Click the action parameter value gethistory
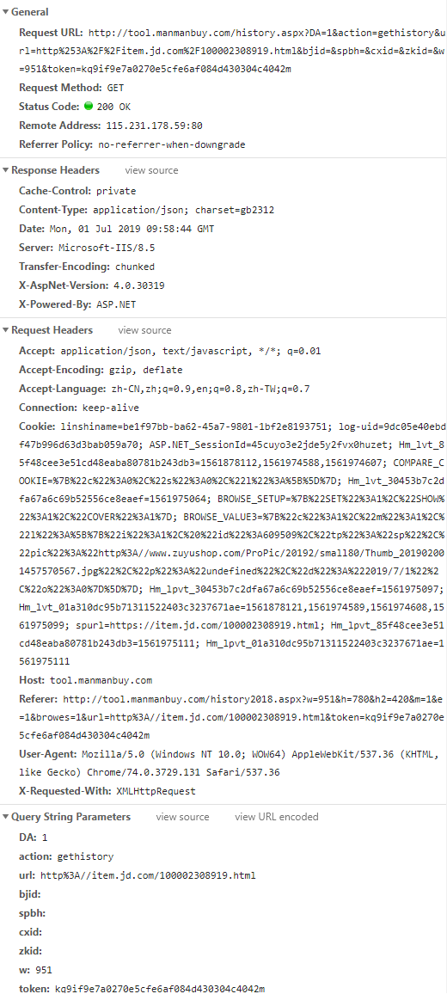The height and width of the screenshot is (994, 447). [x=86, y=856]
